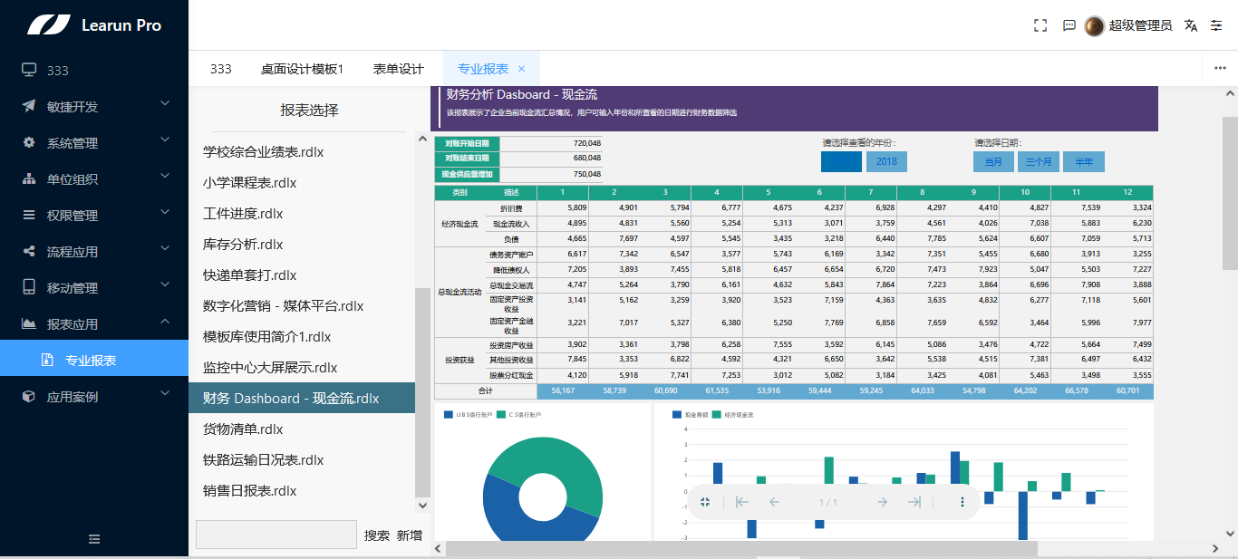The image size is (1238, 559).
Task: Click the report search input field
Action: [276, 535]
